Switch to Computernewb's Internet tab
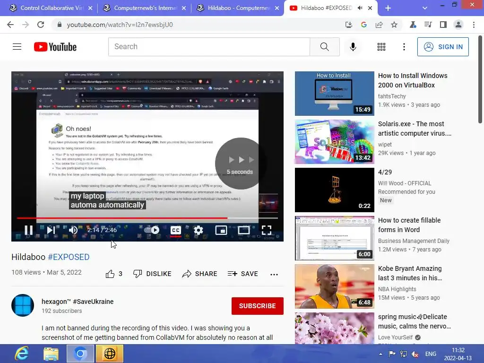484x363 pixels. click(x=144, y=8)
